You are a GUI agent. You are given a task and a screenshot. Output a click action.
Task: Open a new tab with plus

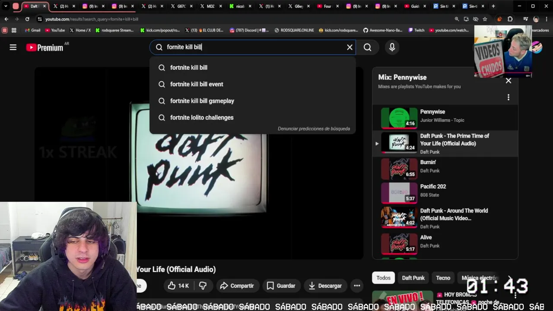tap(493, 6)
